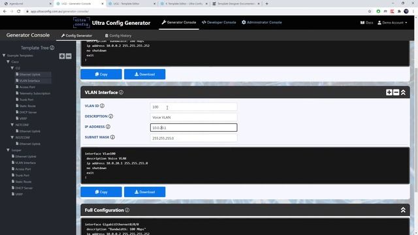
Task: Switch to the Agenda.md browser tab
Action: [28, 4]
